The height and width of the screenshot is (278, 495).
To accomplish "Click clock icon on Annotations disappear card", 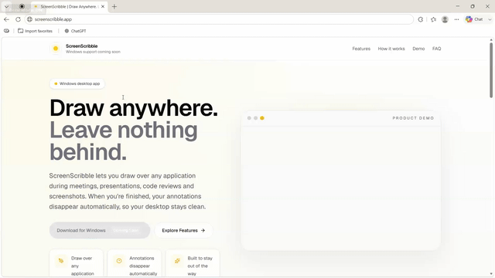I will pyautogui.click(x=119, y=261).
